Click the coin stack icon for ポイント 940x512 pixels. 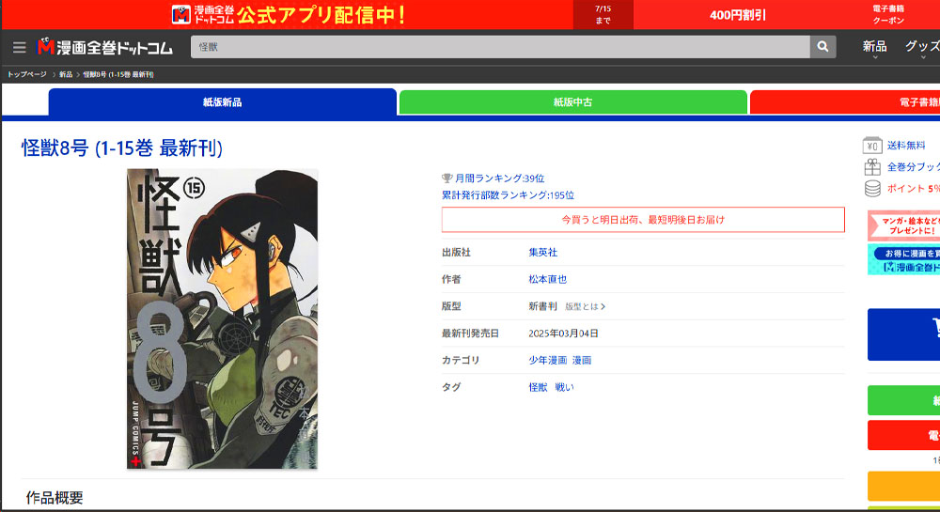[872, 189]
